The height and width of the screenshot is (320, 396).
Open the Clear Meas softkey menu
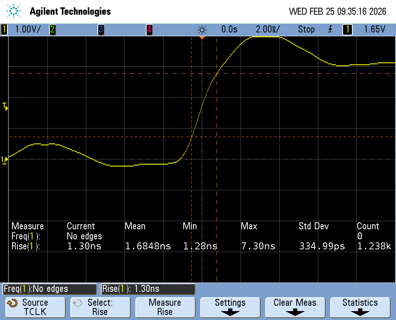[x=295, y=307]
